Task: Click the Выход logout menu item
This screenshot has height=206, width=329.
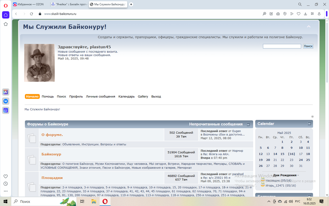Action: click(156, 97)
